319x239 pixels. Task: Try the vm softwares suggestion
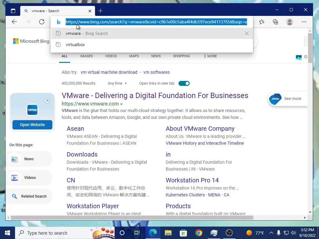tap(156, 72)
